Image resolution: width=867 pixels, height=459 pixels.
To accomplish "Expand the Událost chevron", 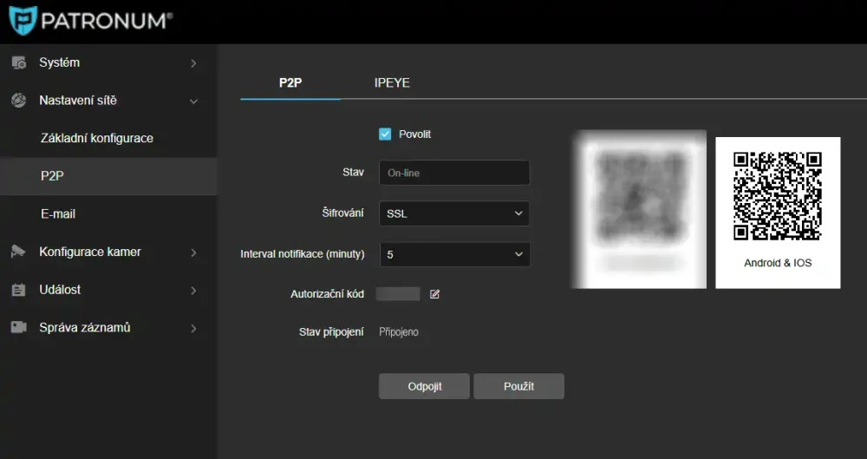I will 193,290.
